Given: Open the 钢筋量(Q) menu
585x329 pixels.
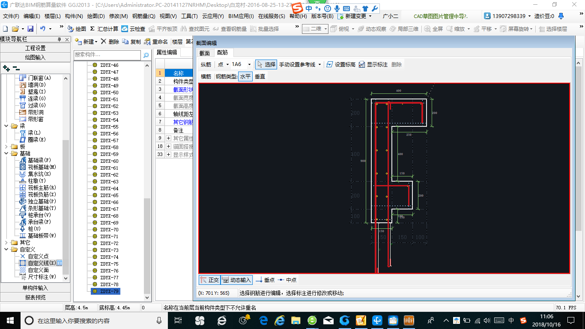Looking at the screenshot, I should 143,16.
